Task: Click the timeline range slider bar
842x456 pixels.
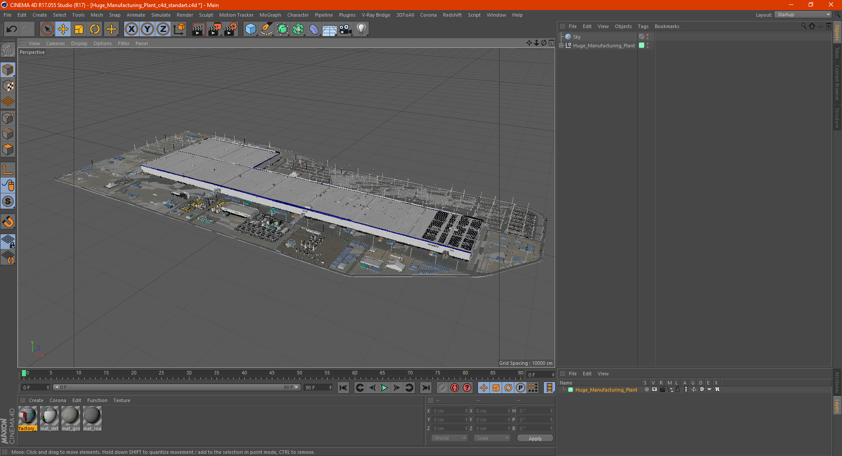Action: point(177,387)
